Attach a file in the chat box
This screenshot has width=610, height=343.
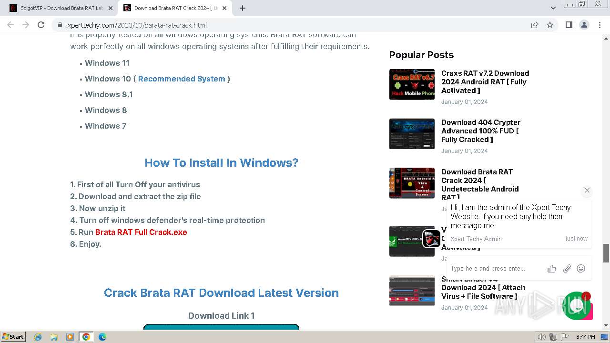coord(567,269)
